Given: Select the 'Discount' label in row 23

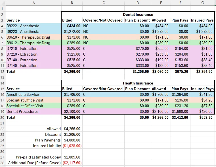Looking at the screenshot, I should pyautogui.click(x=33, y=134).
